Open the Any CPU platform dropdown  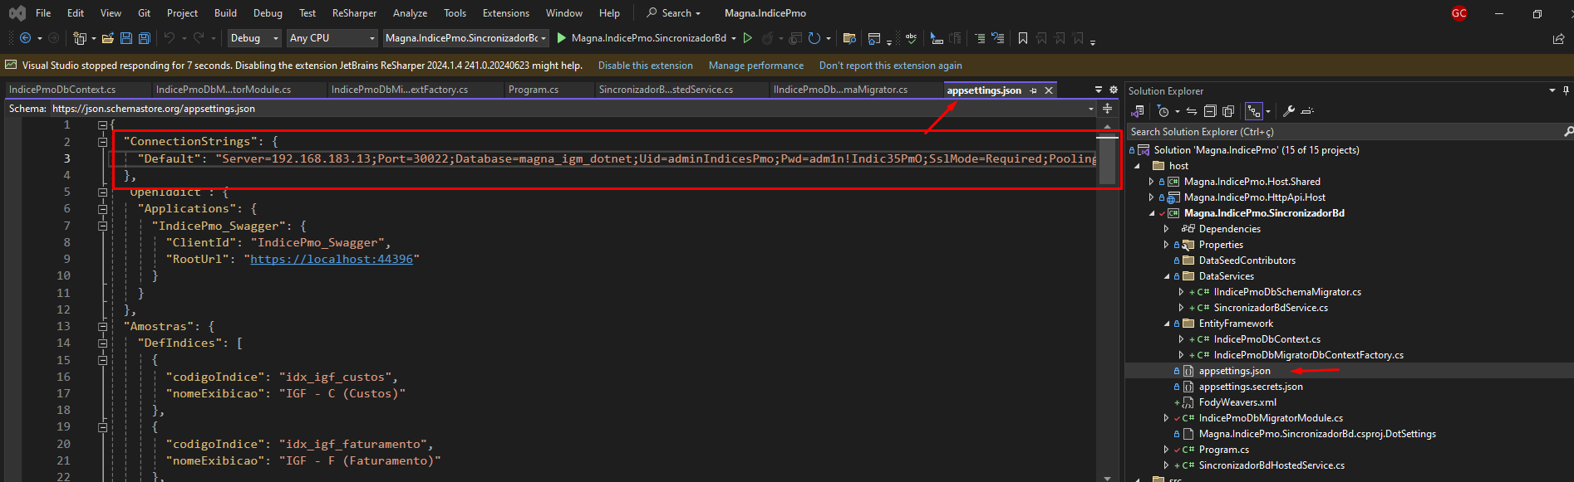click(x=332, y=38)
